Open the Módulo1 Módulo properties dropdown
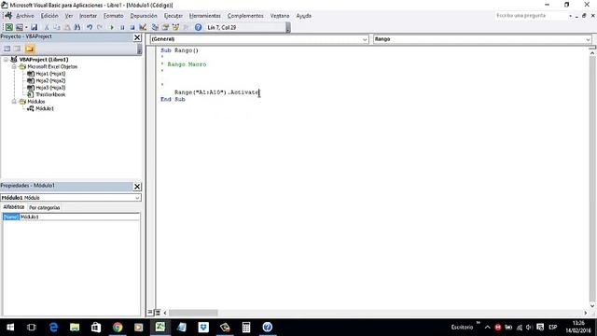The width and height of the screenshot is (597, 336). pyautogui.click(x=137, y=198)
